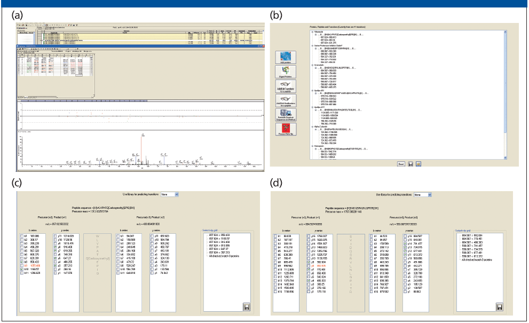Viewport: 529px width, 323px height.
Task: Uncheck y8 916.408 in panel (c)
Action: [x=55, y=247]
